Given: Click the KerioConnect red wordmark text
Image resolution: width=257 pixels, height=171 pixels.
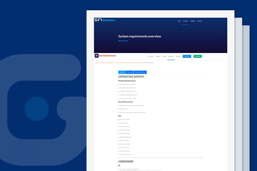Looking at the screenshot, I should click(x=108, y=56).
